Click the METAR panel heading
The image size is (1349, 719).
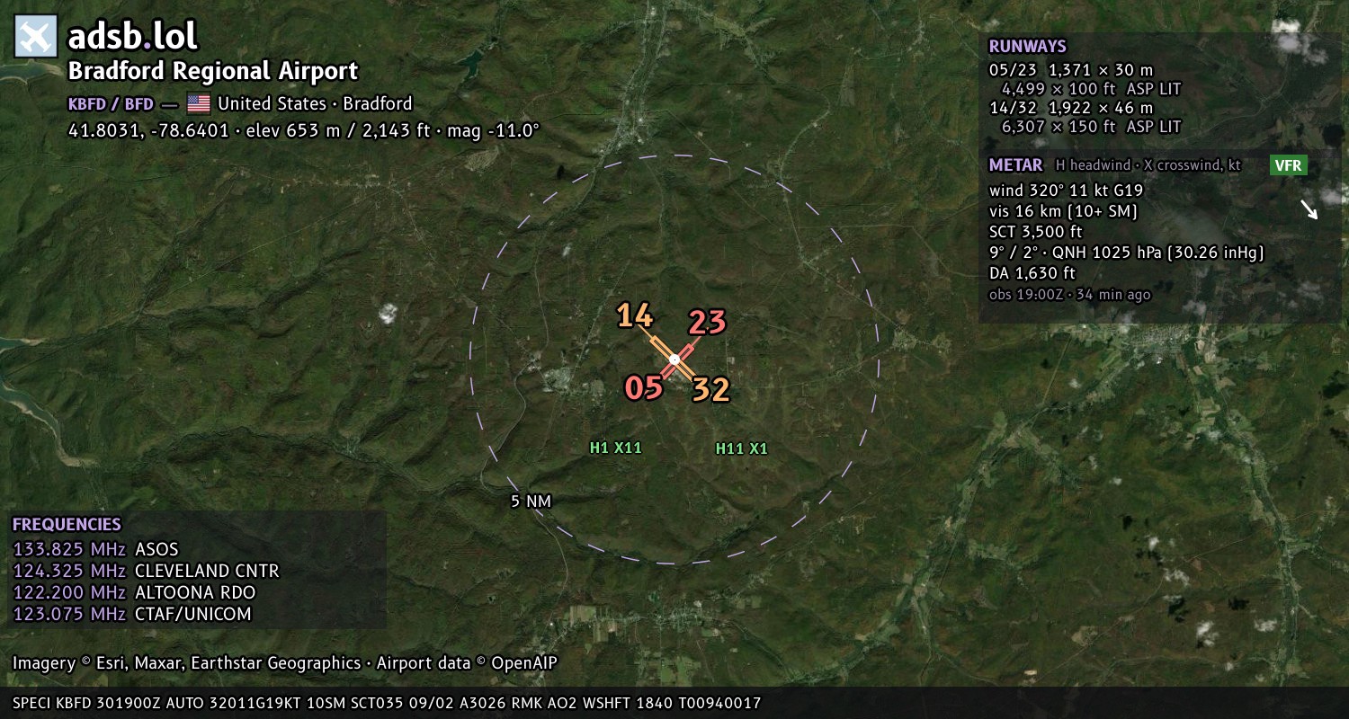click(x=1015, y=165)
